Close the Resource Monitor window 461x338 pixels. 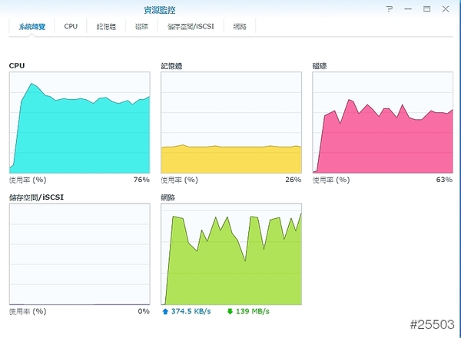[x=445, y=9]
